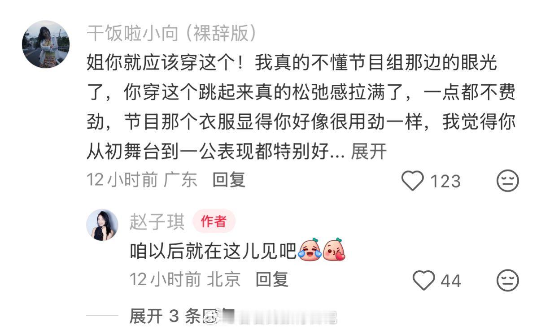The width and height of the screenshot is (541, 330).
Task: Expand 3 more replies at the bottom
Action: pos(170,317)
